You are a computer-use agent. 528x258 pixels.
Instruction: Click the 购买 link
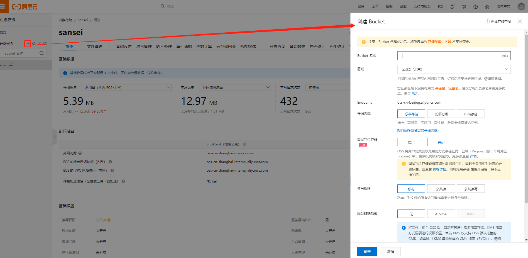coord(415,93)
